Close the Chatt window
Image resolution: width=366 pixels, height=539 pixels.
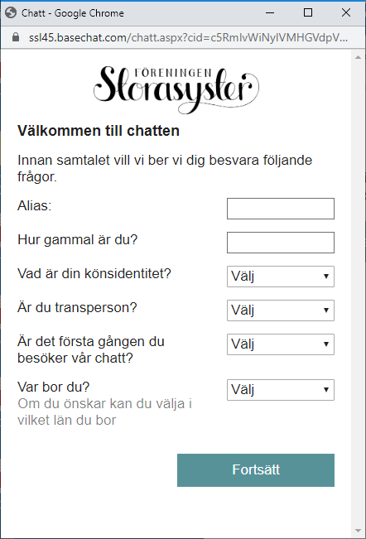(x=346, y=12)
